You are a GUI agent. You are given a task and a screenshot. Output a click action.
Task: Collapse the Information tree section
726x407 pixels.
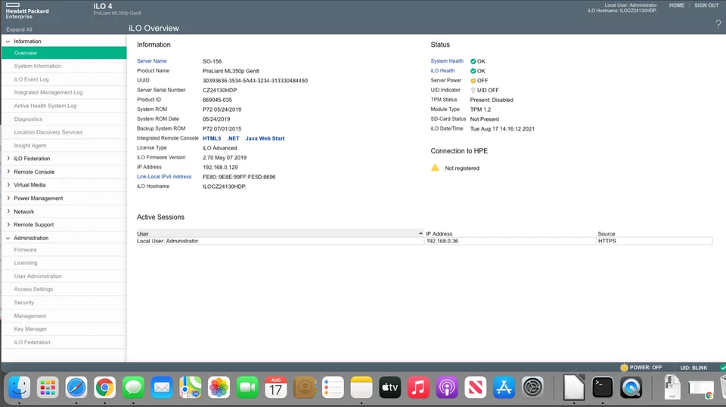coord(8,42)
